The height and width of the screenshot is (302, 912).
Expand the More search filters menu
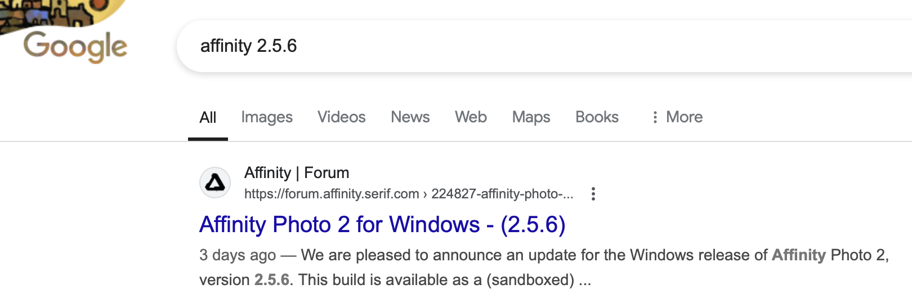point(677,117)
